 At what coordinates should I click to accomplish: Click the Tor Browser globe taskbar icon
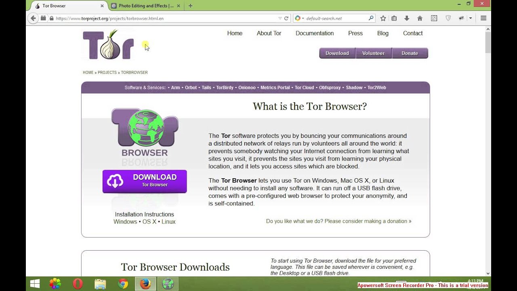pyautogui.click(x=168, y=284)
